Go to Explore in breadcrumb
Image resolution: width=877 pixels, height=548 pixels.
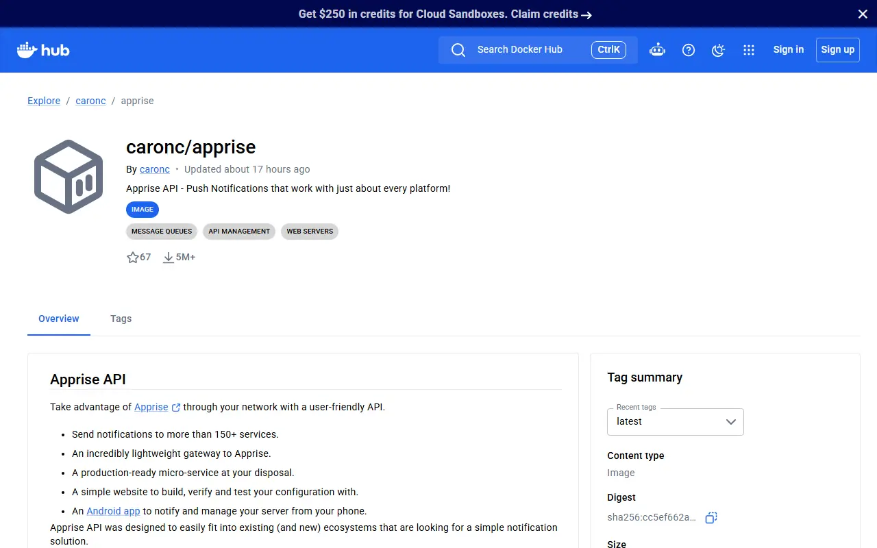[44, 101]
